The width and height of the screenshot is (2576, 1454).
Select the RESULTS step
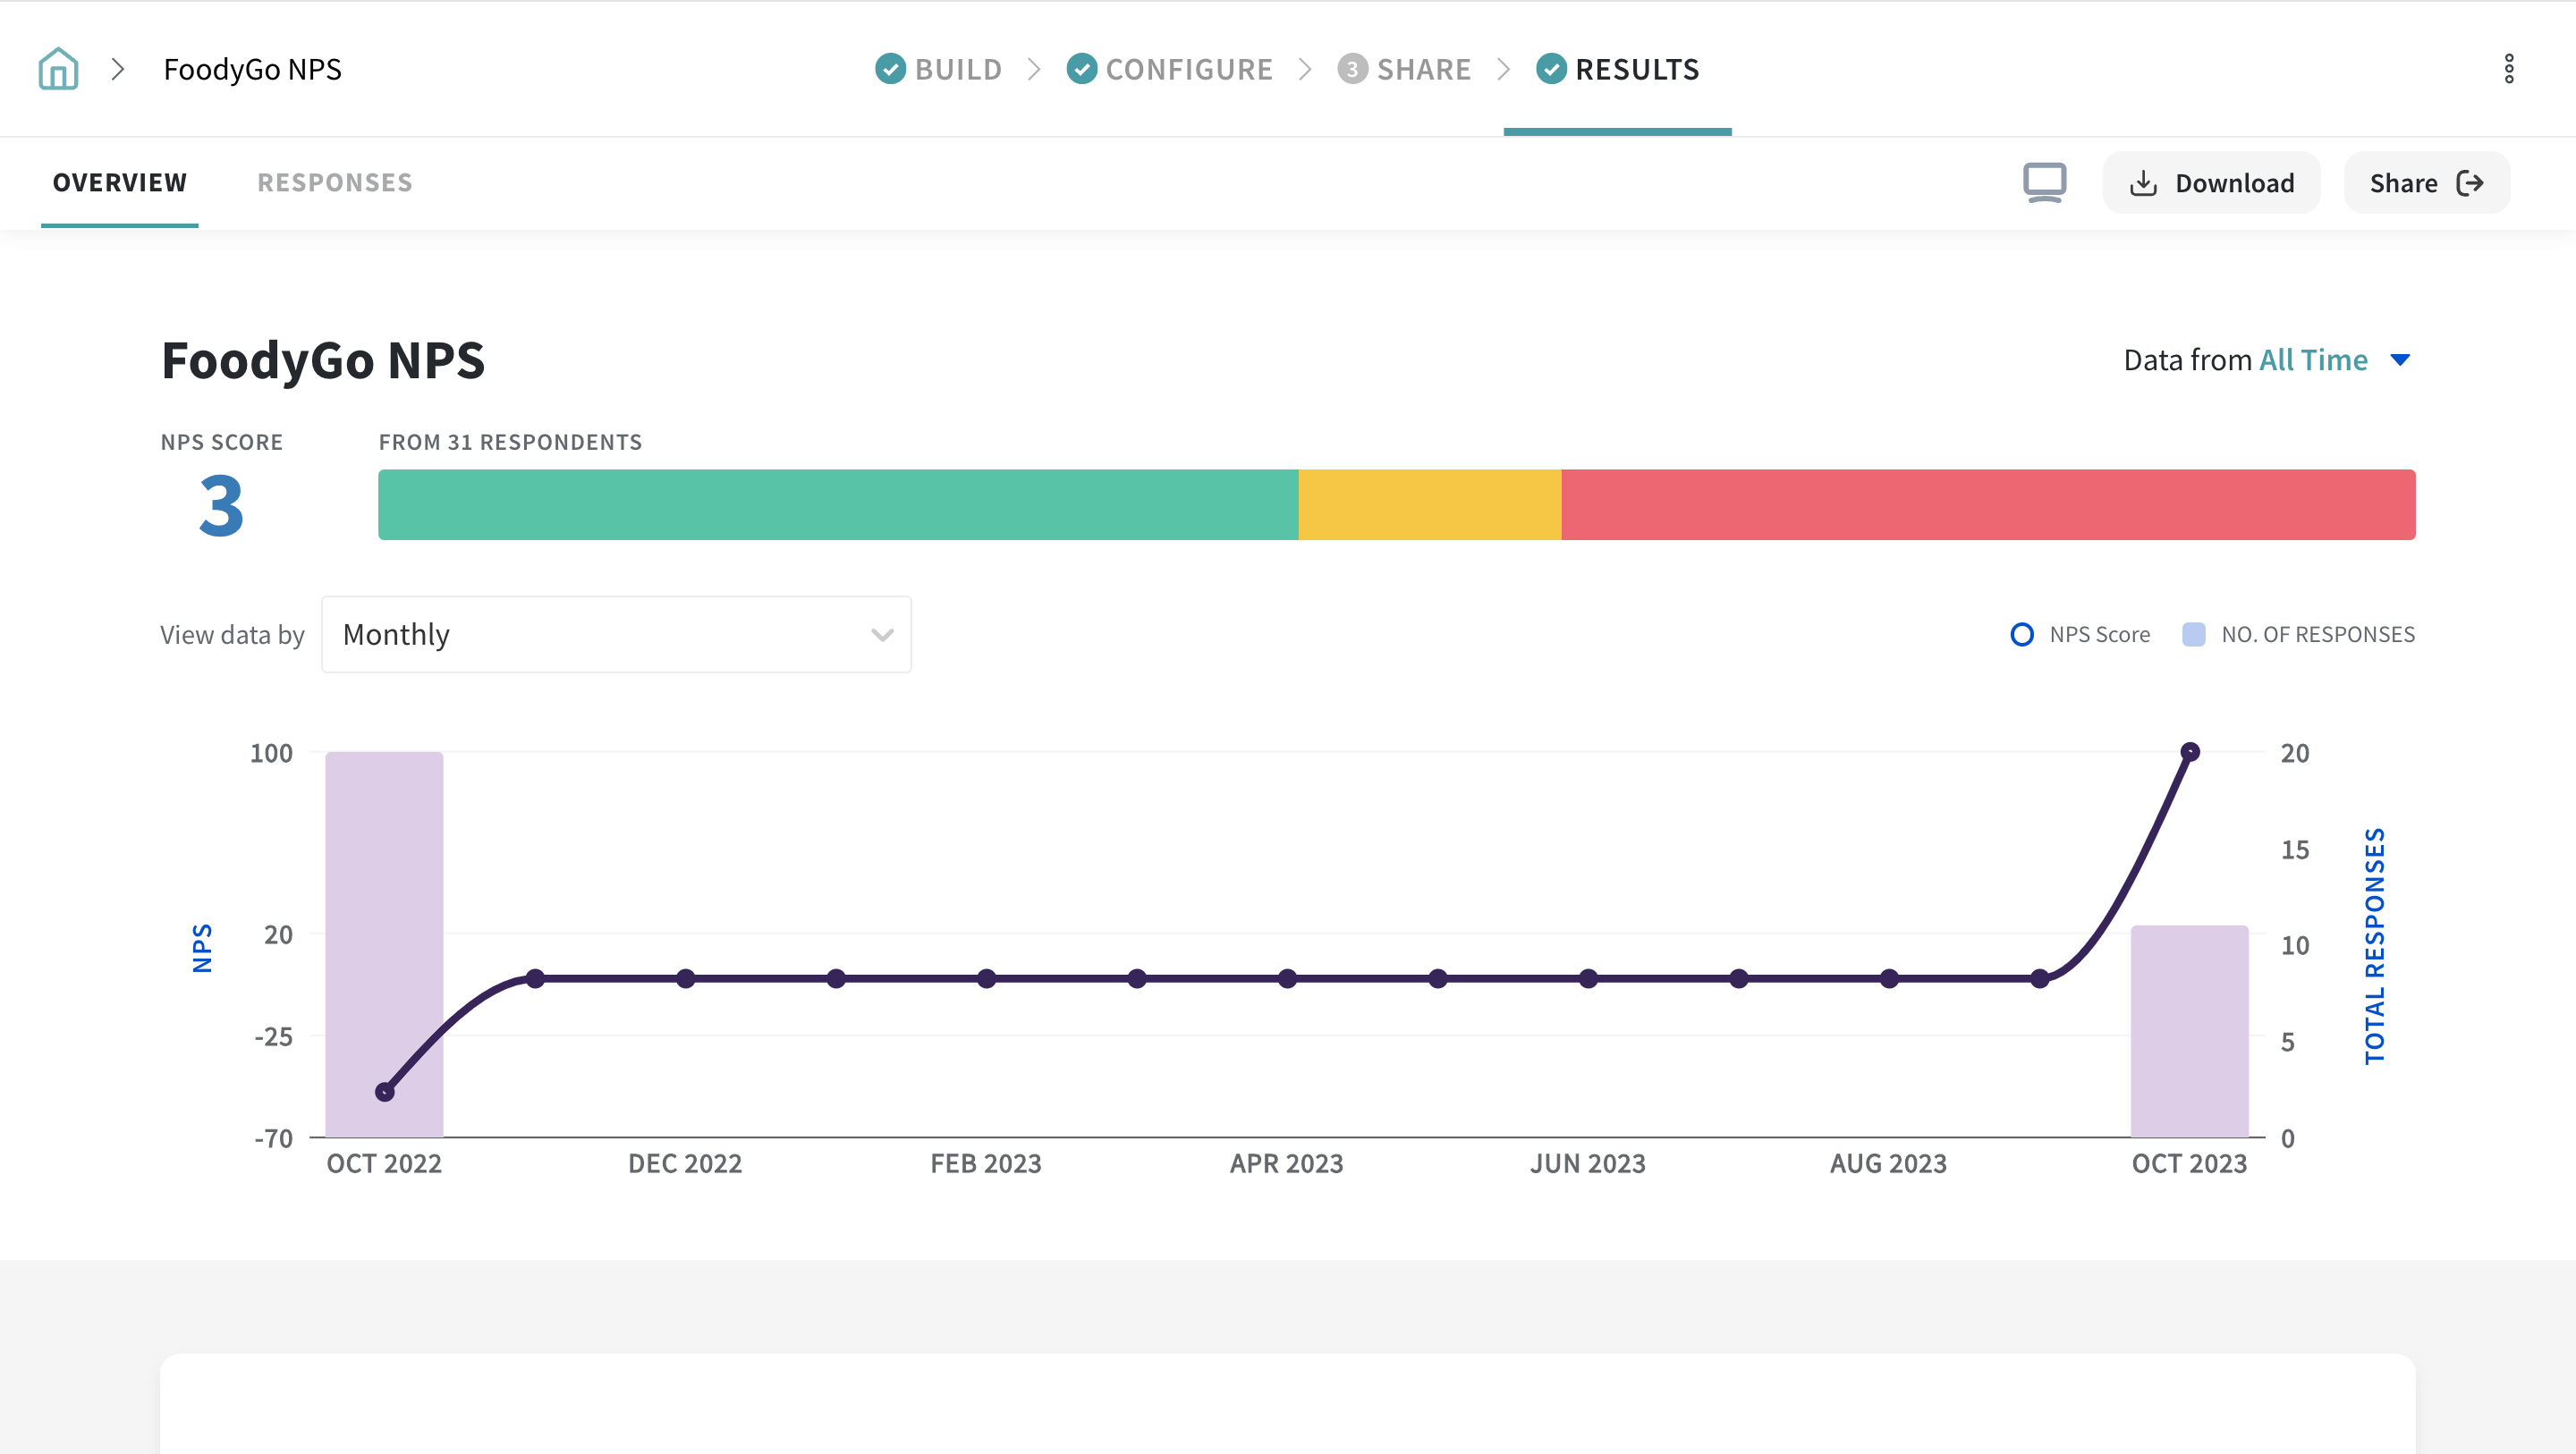coord(1617,69)
